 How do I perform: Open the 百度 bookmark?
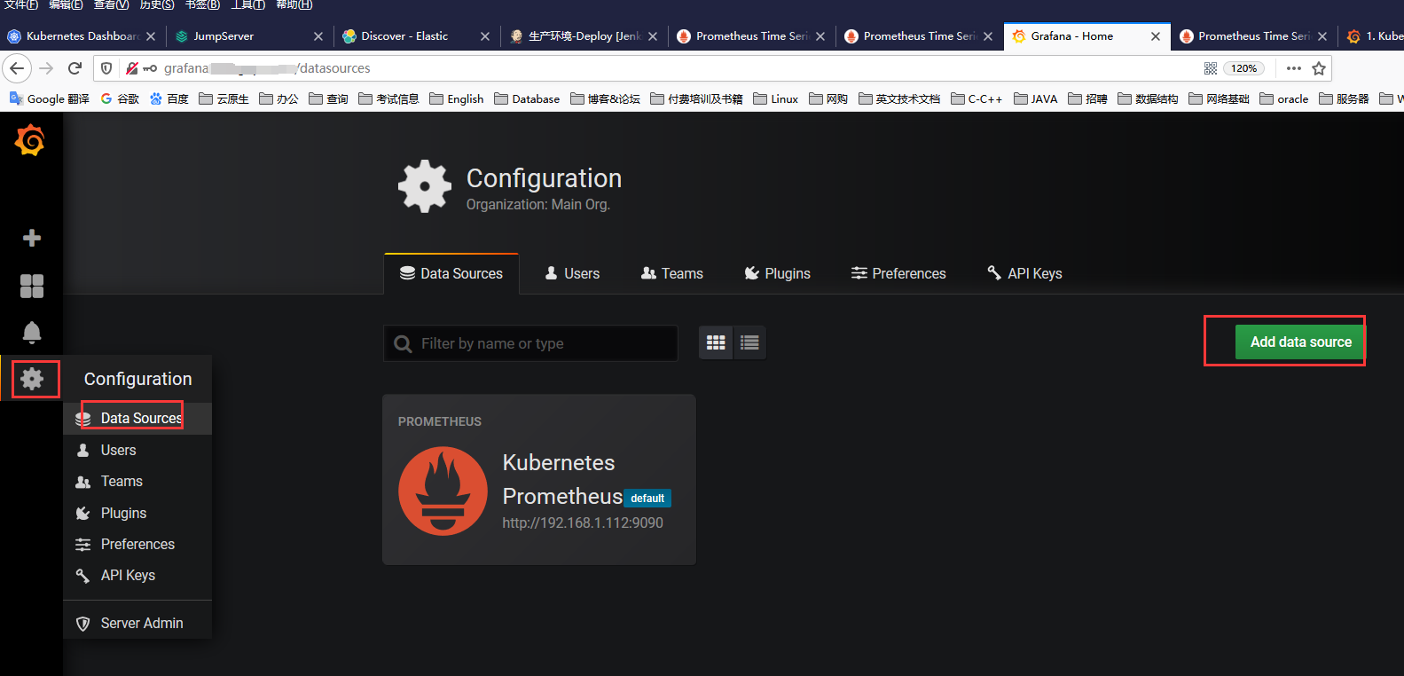tap(169, 98)
